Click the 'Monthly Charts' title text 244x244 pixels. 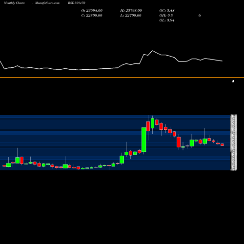[14, 3]
